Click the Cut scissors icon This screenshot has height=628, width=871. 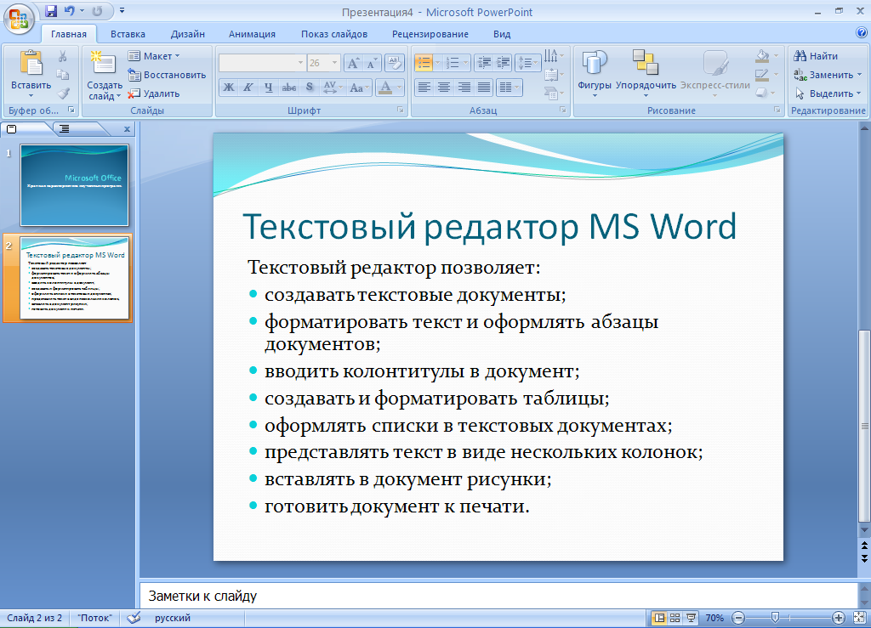(x=63, y=55)
